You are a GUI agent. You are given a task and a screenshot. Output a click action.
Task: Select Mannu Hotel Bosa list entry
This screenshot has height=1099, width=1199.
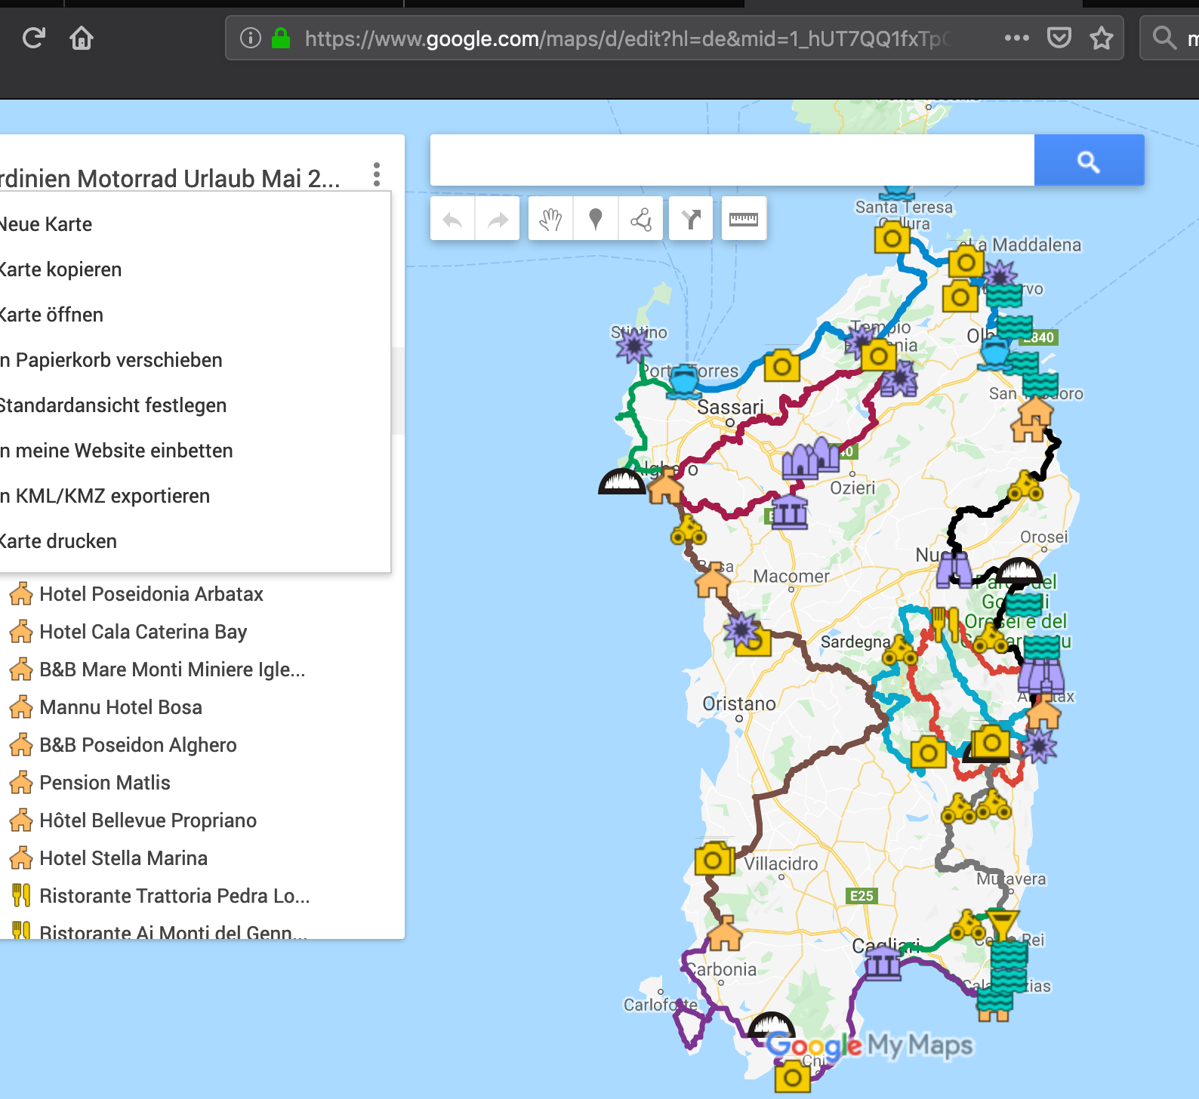click(x=121, y=707)
